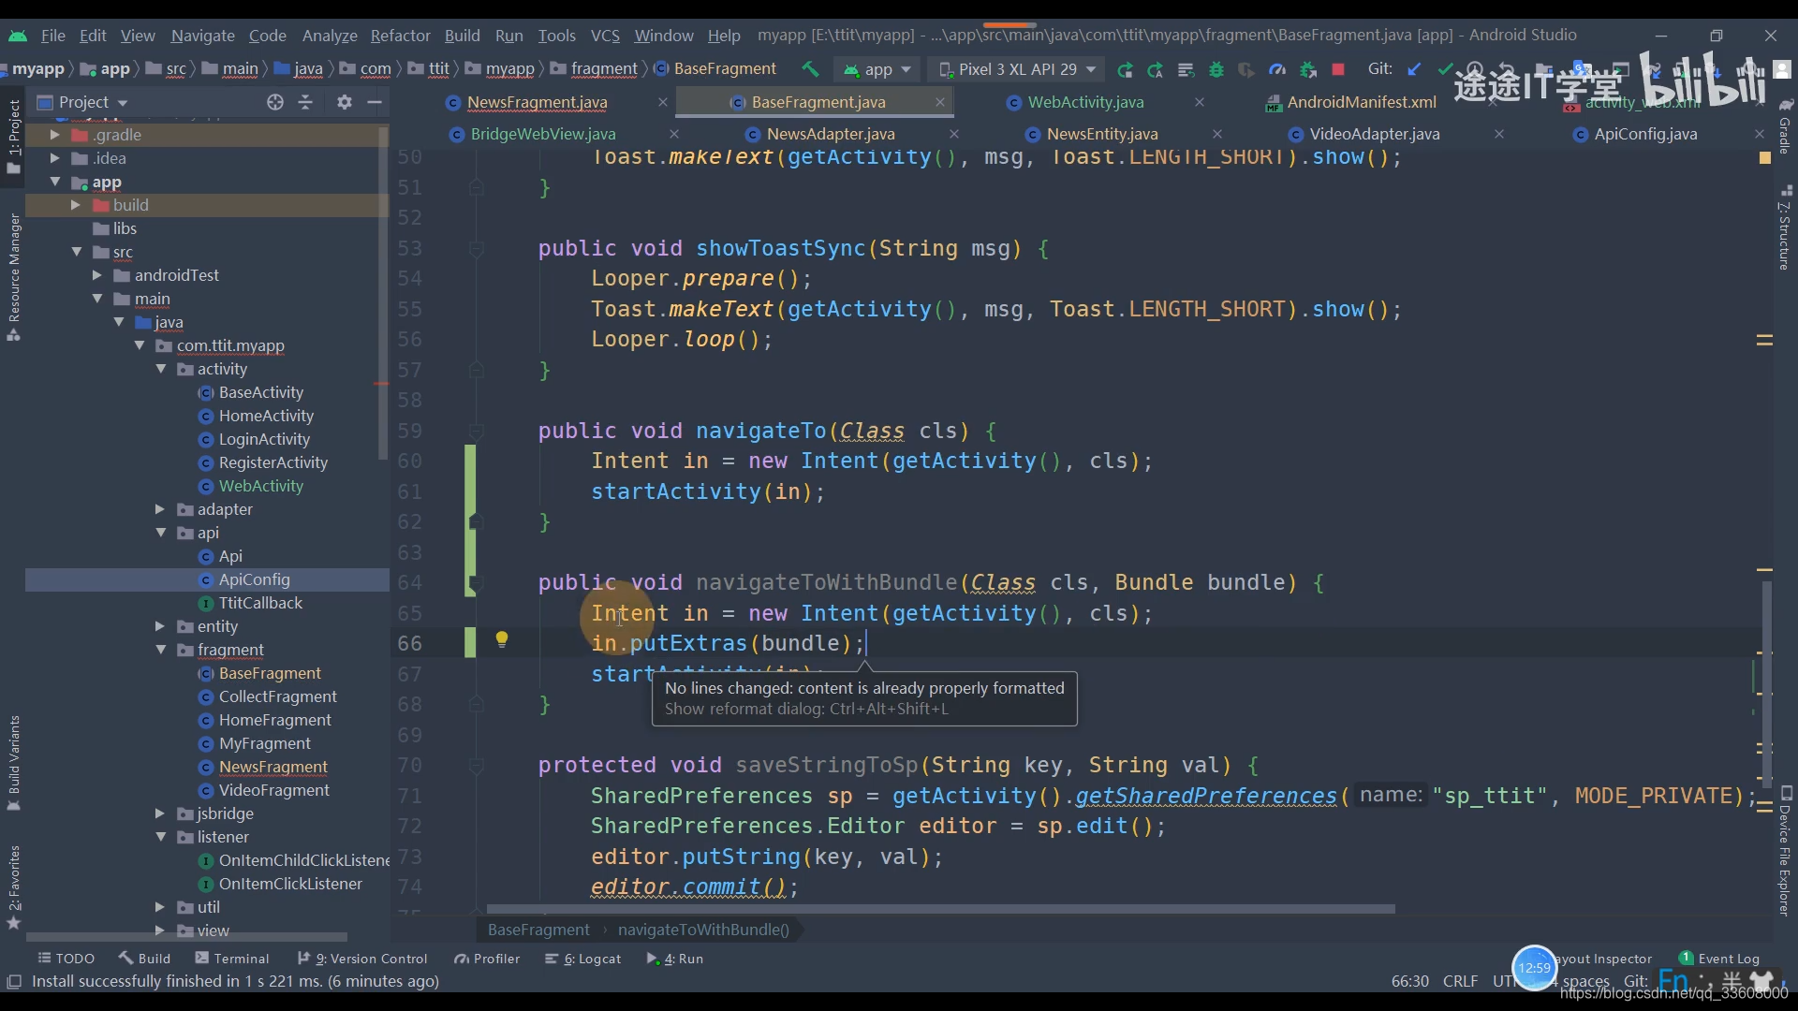Click Collapse All icon in Project panel

tap(305, 102)
